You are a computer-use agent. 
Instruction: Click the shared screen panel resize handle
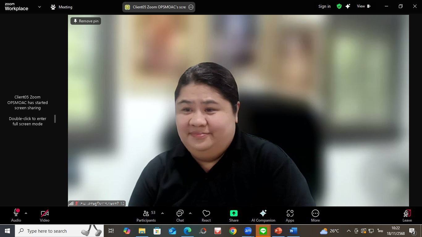tap(55, 119)
